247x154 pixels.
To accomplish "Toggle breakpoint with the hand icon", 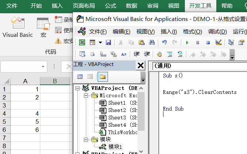I will click(159, 54).
